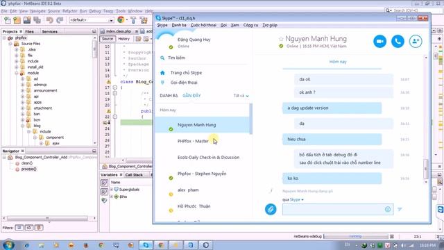This screenshot has width=444, height=250.
Task: Switch editor to Source view
Action: [x=108, y=39]
